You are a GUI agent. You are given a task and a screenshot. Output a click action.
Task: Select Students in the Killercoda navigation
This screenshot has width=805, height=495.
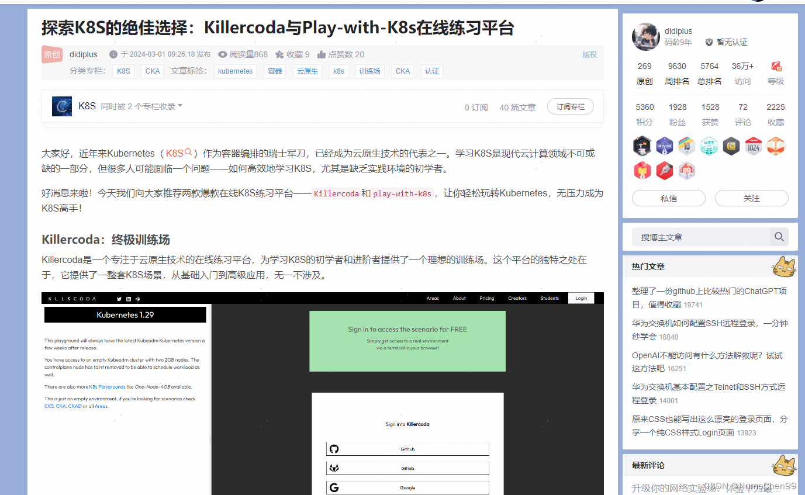coord(550,298)
